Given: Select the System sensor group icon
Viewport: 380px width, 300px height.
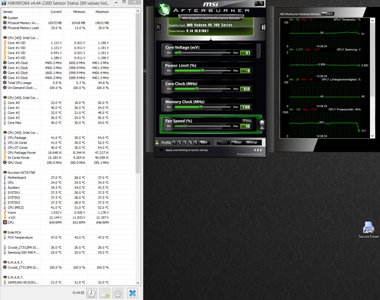Looking at the screenshot, I should pos(5,18).
